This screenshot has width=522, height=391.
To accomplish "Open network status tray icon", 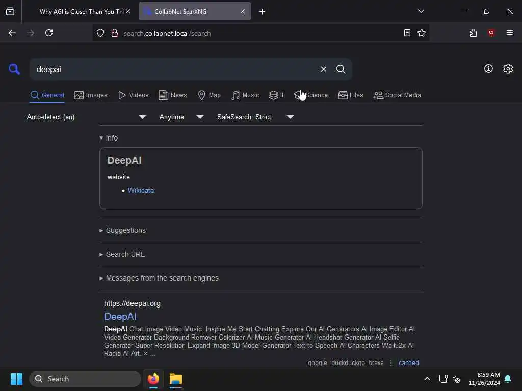I will click(443, 379).
